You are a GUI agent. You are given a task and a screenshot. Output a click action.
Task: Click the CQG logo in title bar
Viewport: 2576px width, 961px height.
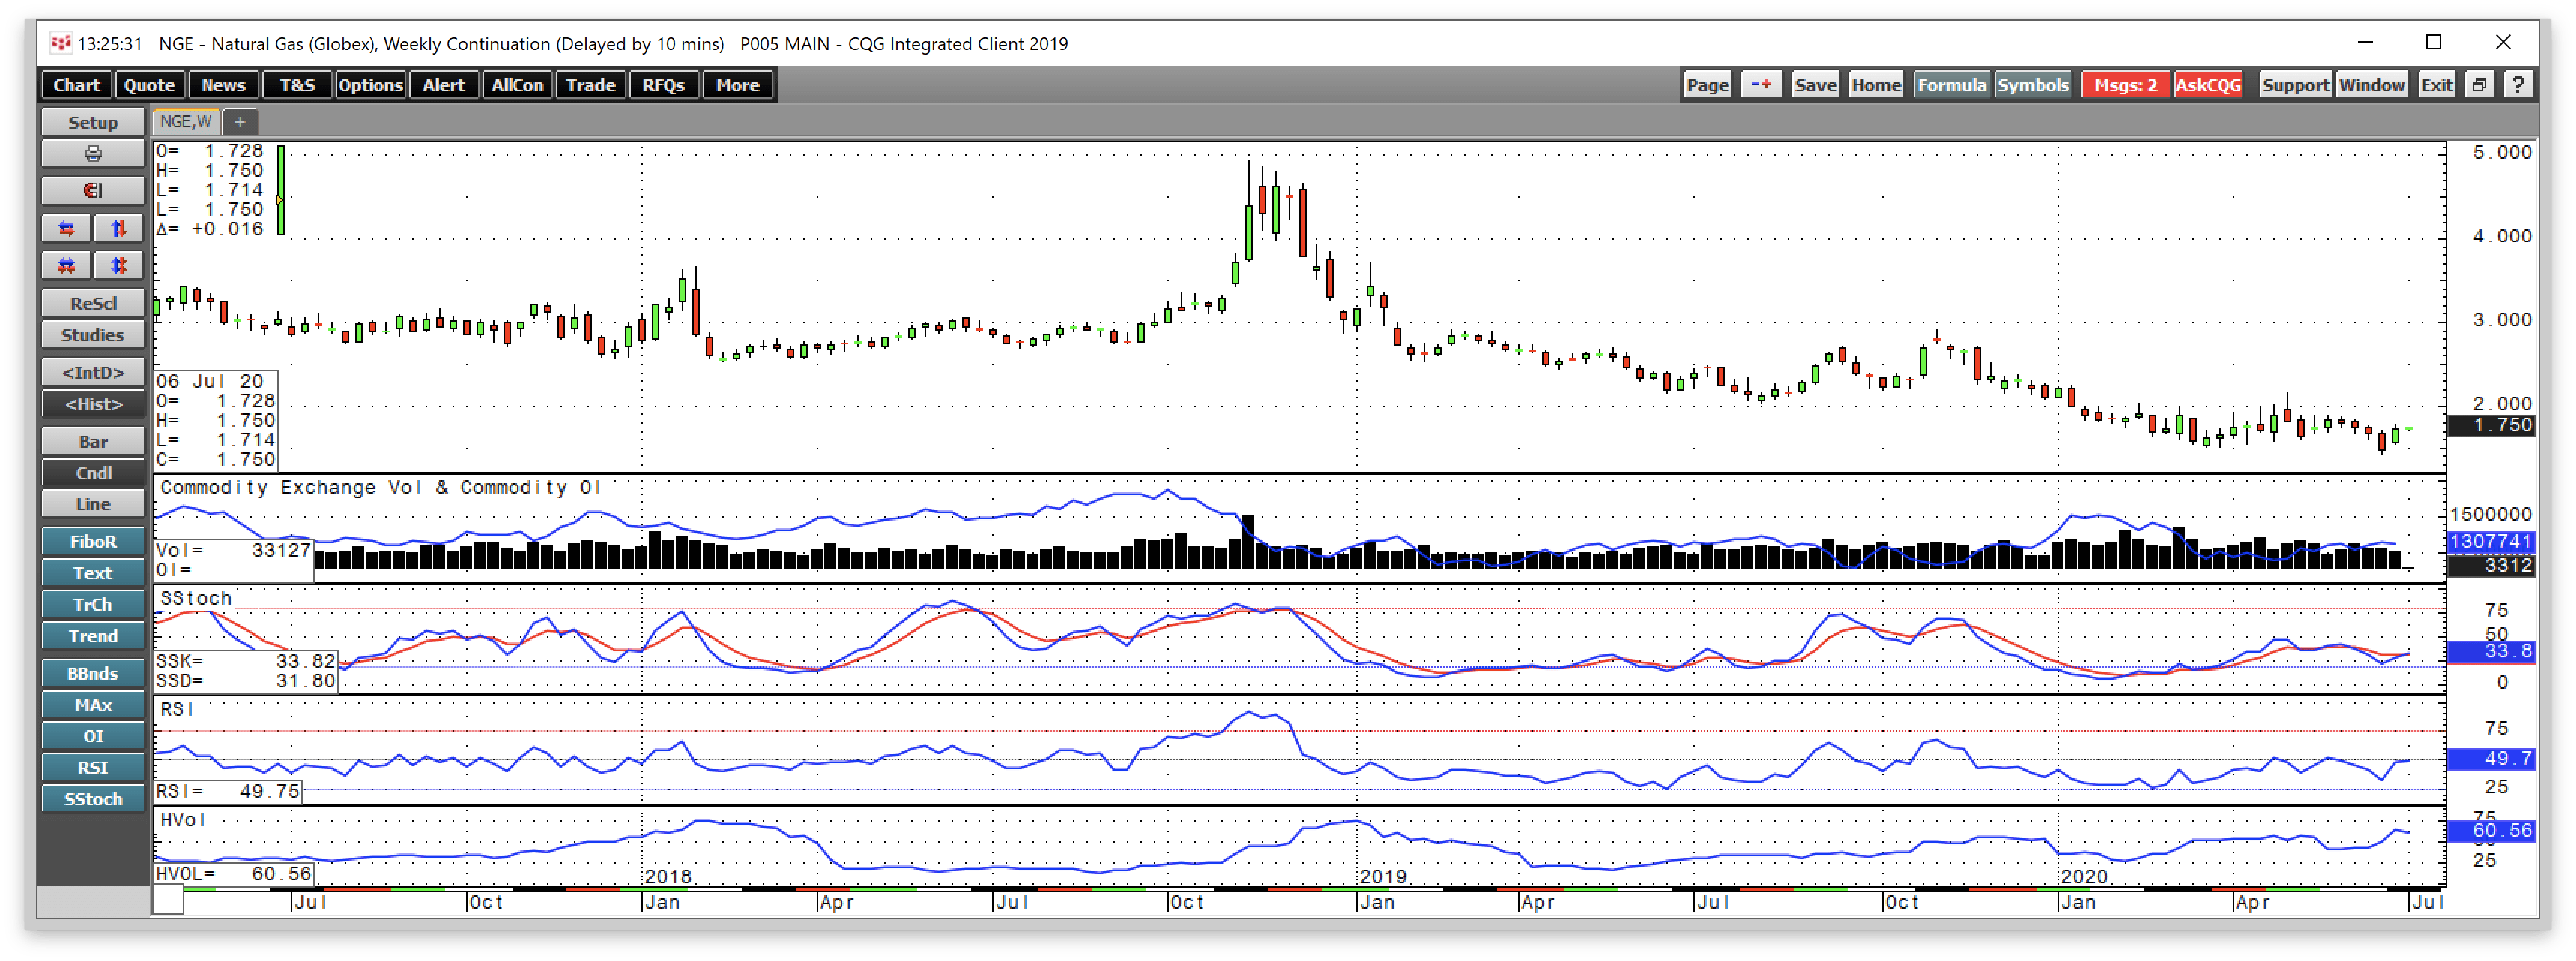click(61, 43)
